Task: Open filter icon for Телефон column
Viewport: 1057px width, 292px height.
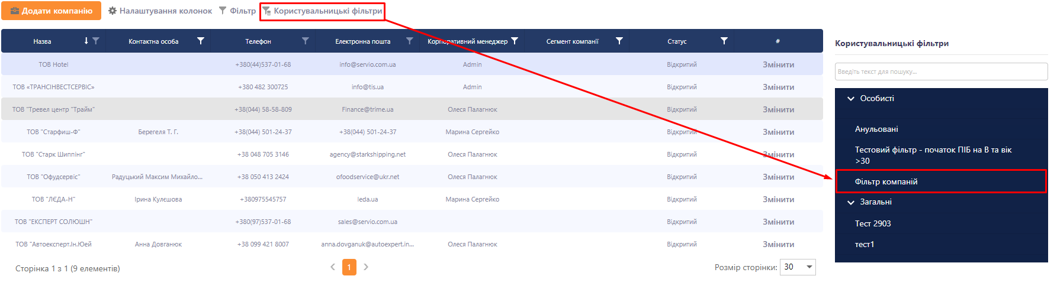Action: coord(305,41)
